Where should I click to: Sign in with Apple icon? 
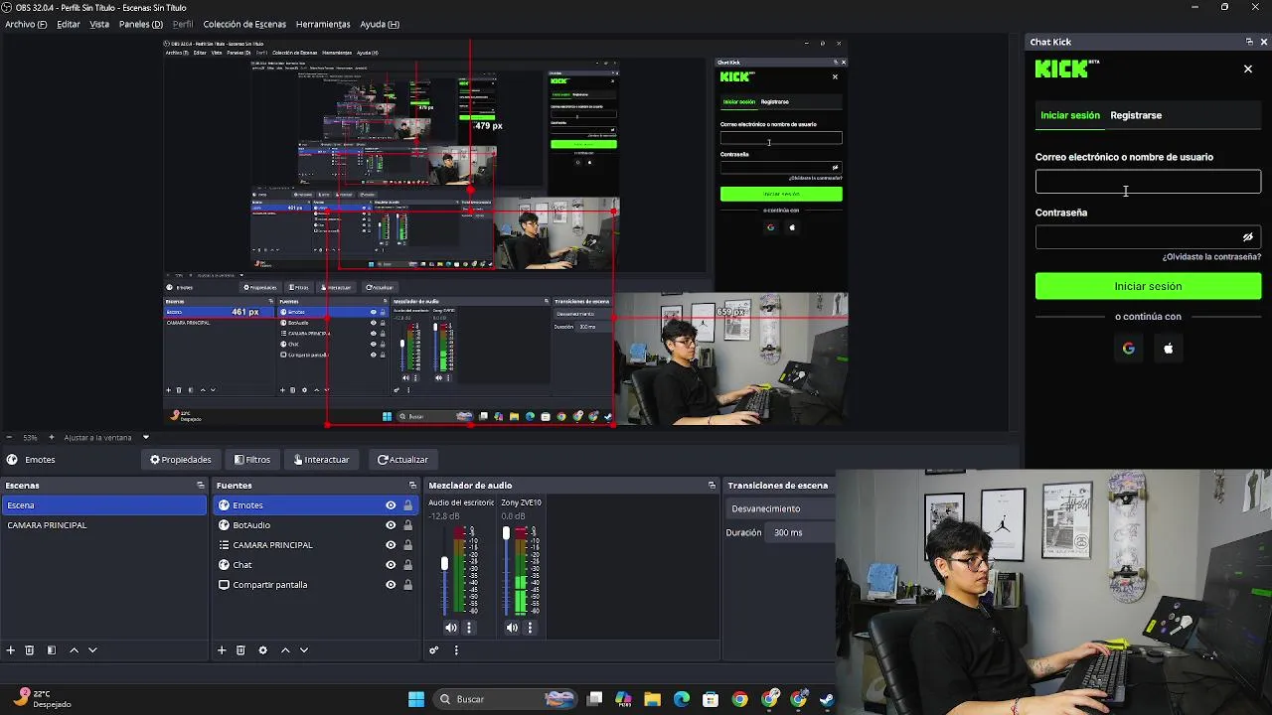(1169, 349)
